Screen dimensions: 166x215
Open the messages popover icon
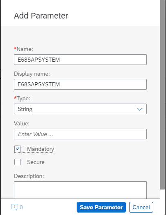15,207
